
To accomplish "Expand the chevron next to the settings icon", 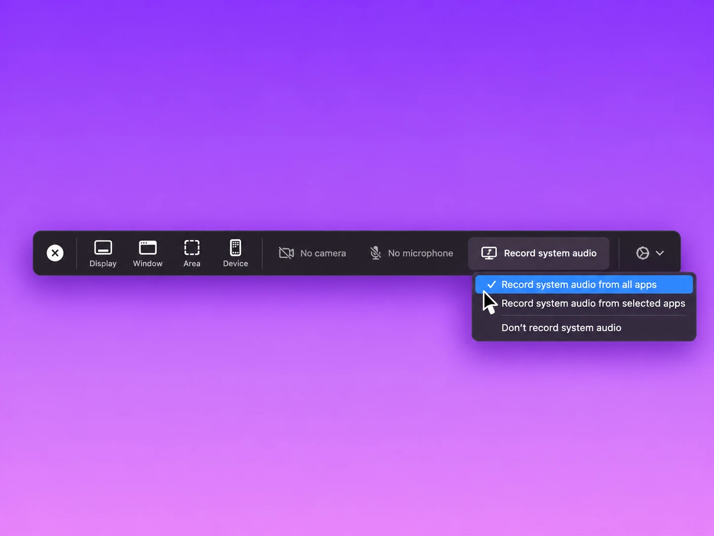I will tap(660, 253).
